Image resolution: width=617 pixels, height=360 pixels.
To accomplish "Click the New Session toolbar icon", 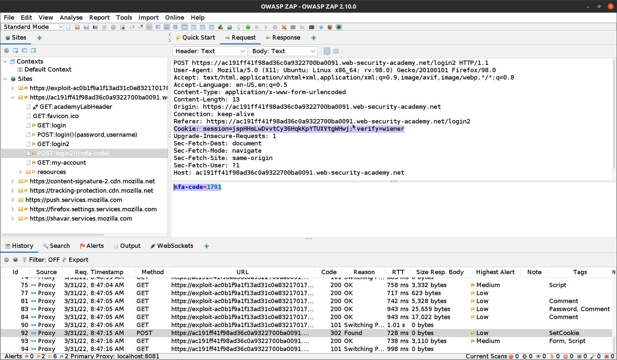I will point(69,27).
